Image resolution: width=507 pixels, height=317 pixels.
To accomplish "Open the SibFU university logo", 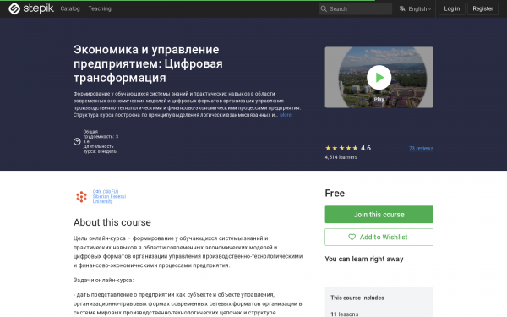I will [x=81, y=196].
